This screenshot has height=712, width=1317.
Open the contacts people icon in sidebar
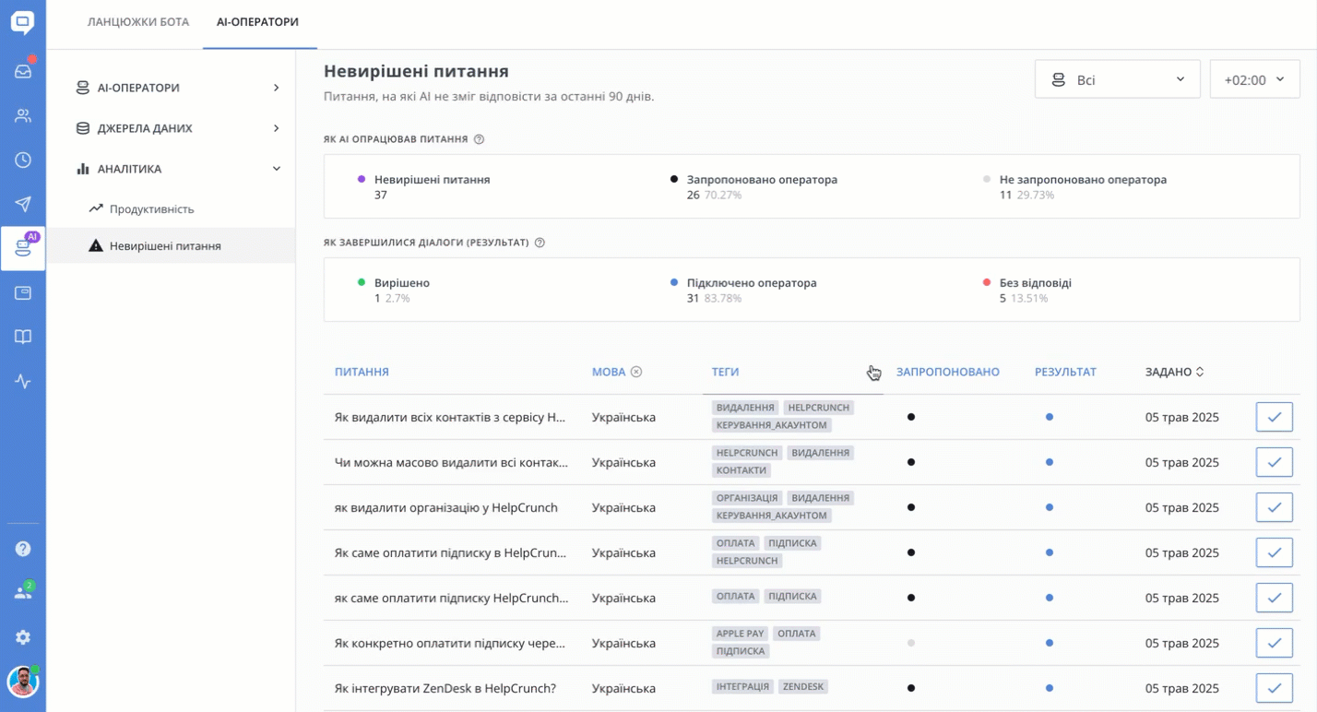[23, 115]
